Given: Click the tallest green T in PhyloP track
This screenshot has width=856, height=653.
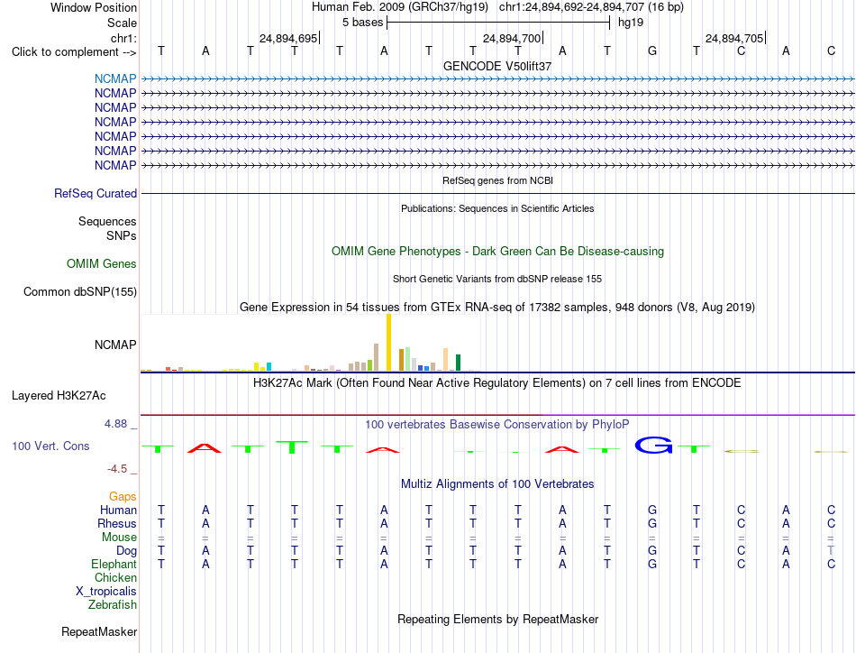Looking at the screenshot, I should click(292, 447).
